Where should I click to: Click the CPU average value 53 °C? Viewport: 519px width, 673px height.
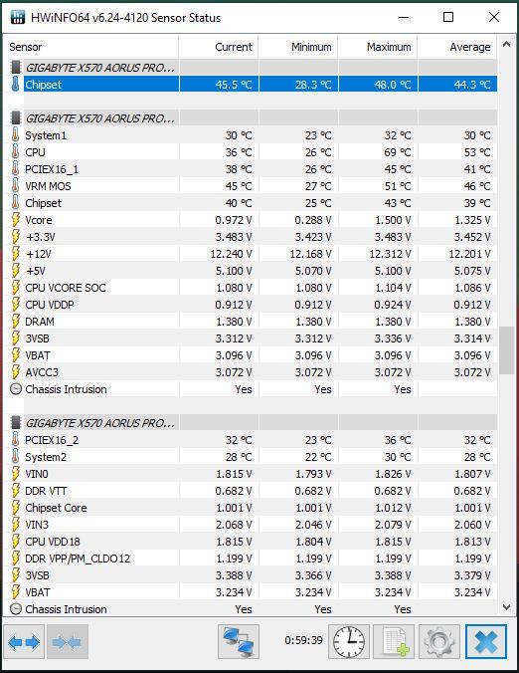click(477, 152)
